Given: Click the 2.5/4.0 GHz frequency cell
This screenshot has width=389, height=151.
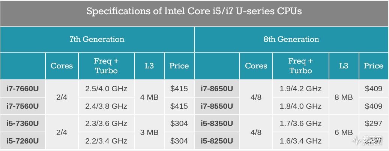Looking at the screenshot, I should pyautogui.click(x=106, y=89).
